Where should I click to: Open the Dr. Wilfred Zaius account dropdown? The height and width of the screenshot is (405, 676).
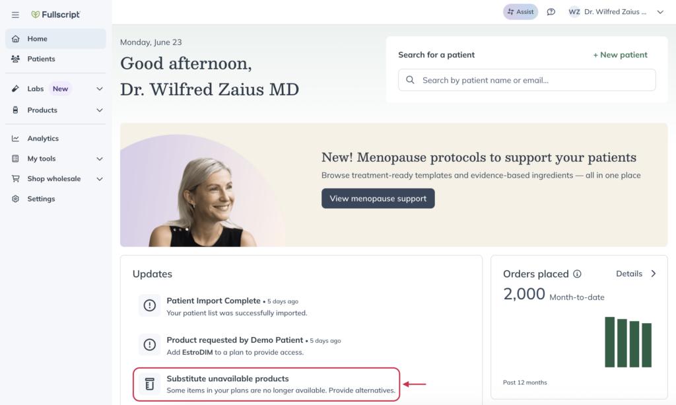tap(660, 12)
